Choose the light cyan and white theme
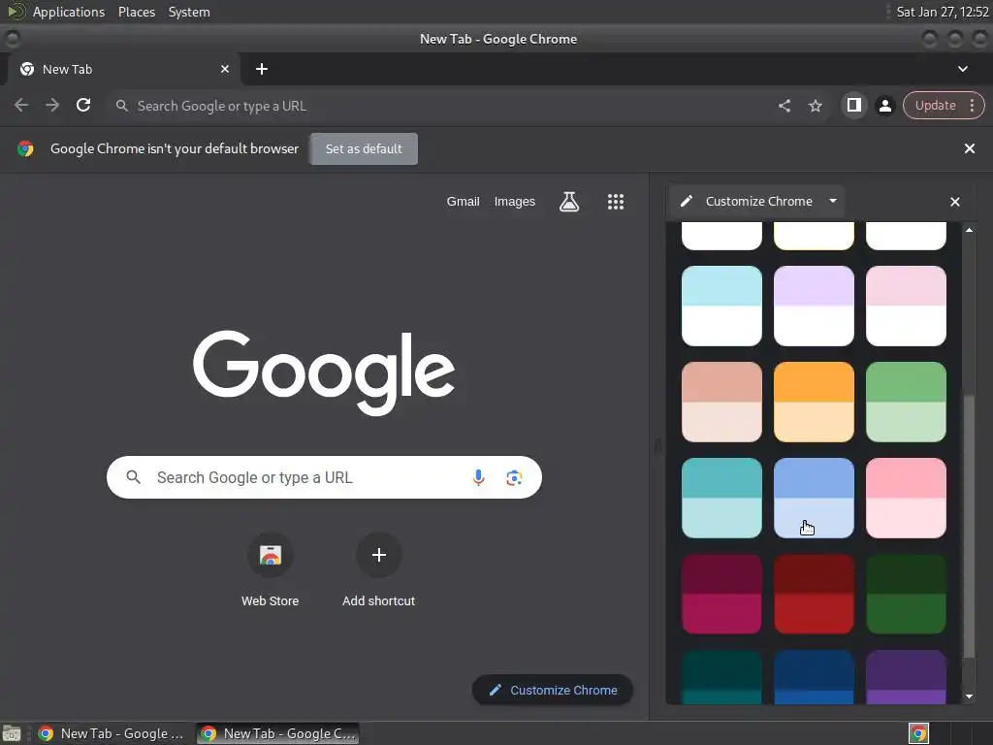Viewport: 993px width, 745px height. [x=721, y=306]
